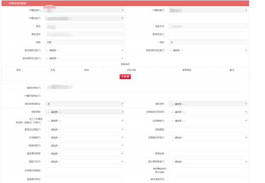Click the red 新增 add button
This screenshot has width=265, height=183.
(x=125, y=77)
